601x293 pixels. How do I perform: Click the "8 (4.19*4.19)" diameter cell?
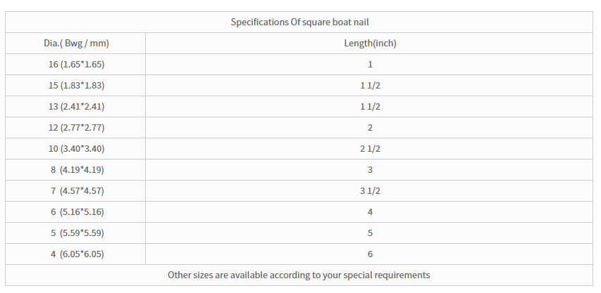tap(76, 170)
